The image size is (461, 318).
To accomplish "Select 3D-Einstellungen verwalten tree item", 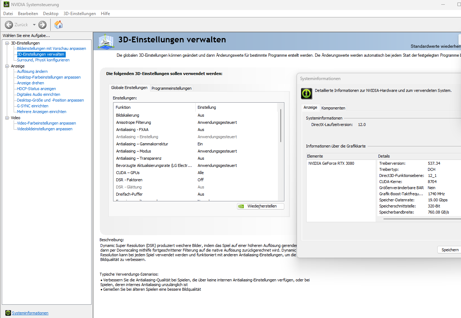I will tap(41, 54).
